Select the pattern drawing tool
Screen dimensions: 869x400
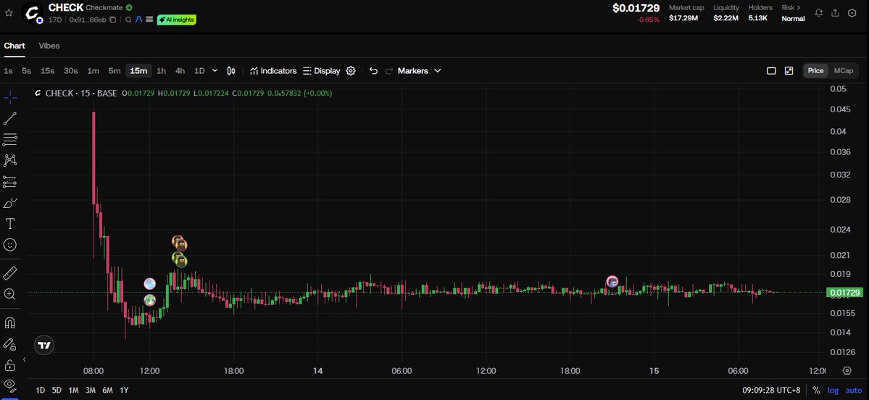[x=10, y=160]
